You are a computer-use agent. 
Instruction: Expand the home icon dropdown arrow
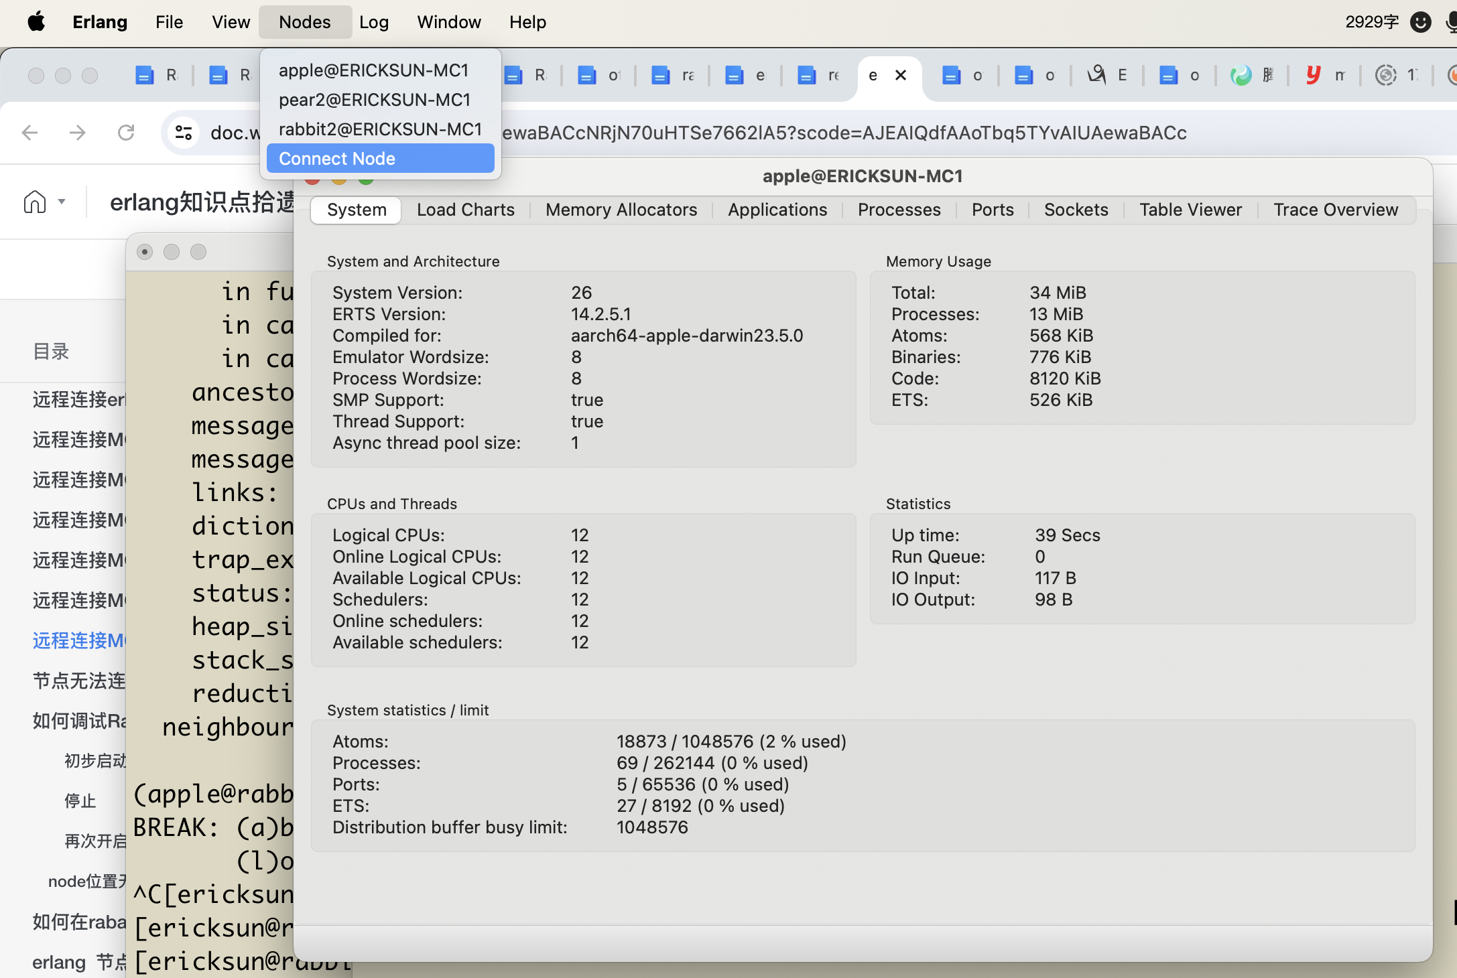(x=62, y=202)
